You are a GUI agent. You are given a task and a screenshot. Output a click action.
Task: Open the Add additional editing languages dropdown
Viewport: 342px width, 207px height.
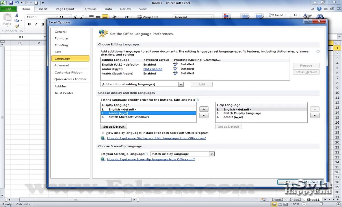(181, 84)
